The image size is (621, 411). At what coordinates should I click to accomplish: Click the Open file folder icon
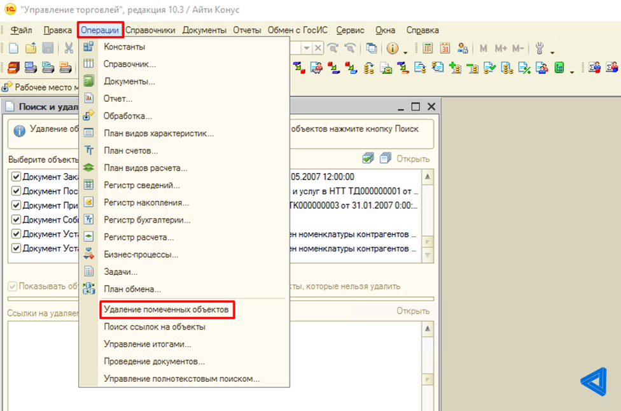pos(31,48)
